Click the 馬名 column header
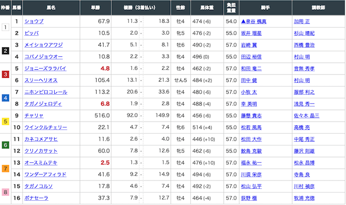This screenshot has width=346, height=205. coord(51,8)
